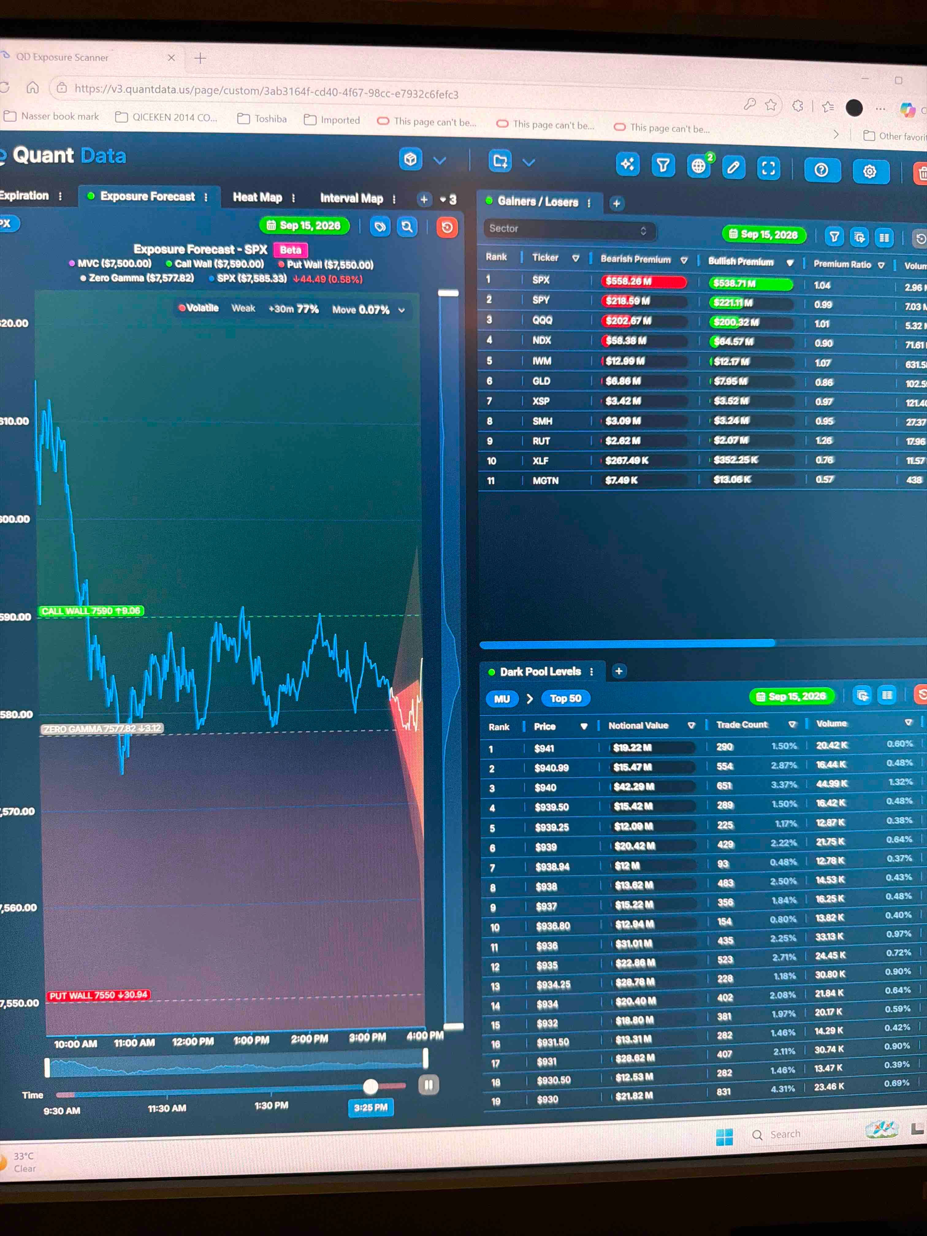
Task: Toggle the Zero Gamma ($7,577.82) legend series
Action: pos(137,278)
